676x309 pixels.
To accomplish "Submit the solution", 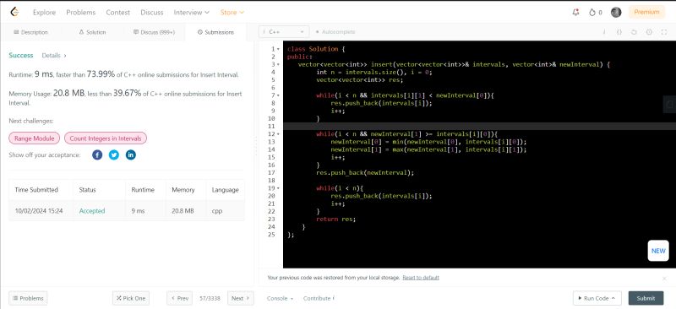I will pyautogui.click(x=646, y=298).
